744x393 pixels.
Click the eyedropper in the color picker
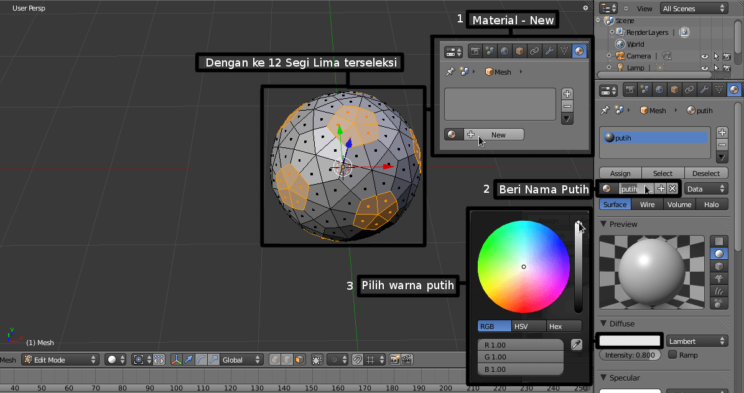click(x=577, y=344)
